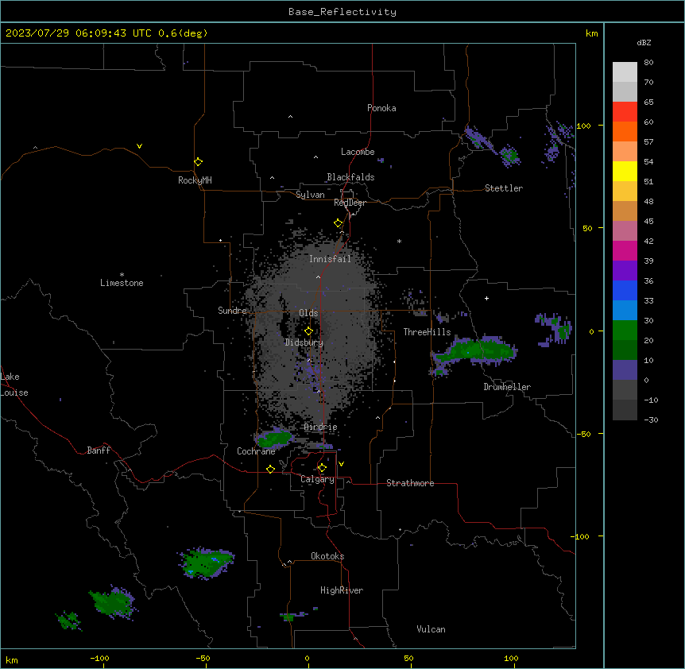Screen dimensions: 685x669
Task: Click the Sundre label
Action: tap(232, 311)
